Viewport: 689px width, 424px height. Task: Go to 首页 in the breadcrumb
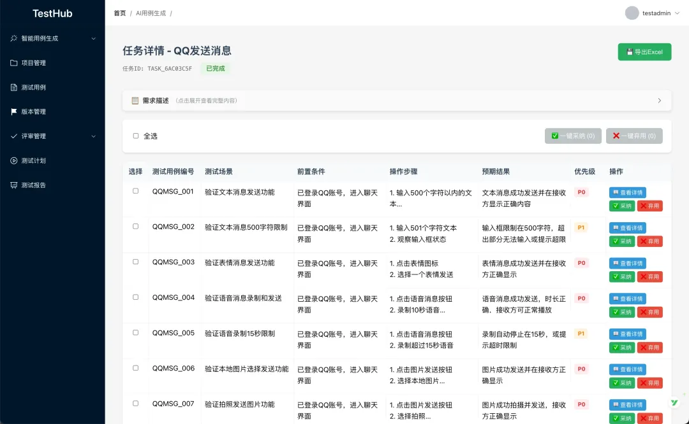119,12
